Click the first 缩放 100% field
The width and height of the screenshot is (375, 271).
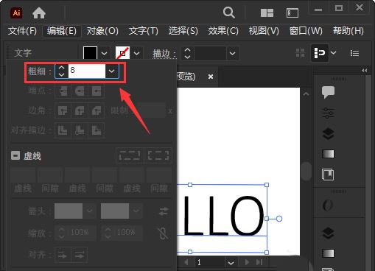coord(80,233)
